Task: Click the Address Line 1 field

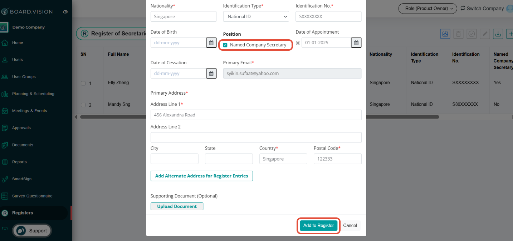Action: click(256, 115)
